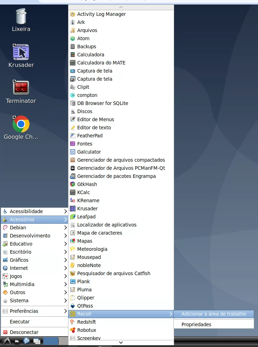Expand the Recoll submenu arrow
Image resolution: width=258 pixels, height=347 pixels.
(x=171, y=314)
